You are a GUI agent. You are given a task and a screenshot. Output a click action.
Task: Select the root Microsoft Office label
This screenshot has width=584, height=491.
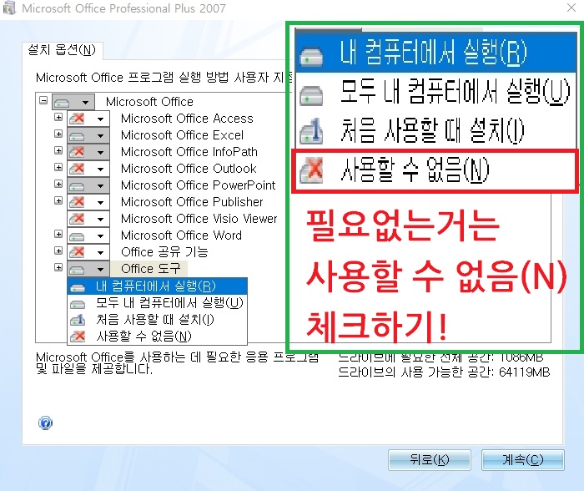pos(149,102)
